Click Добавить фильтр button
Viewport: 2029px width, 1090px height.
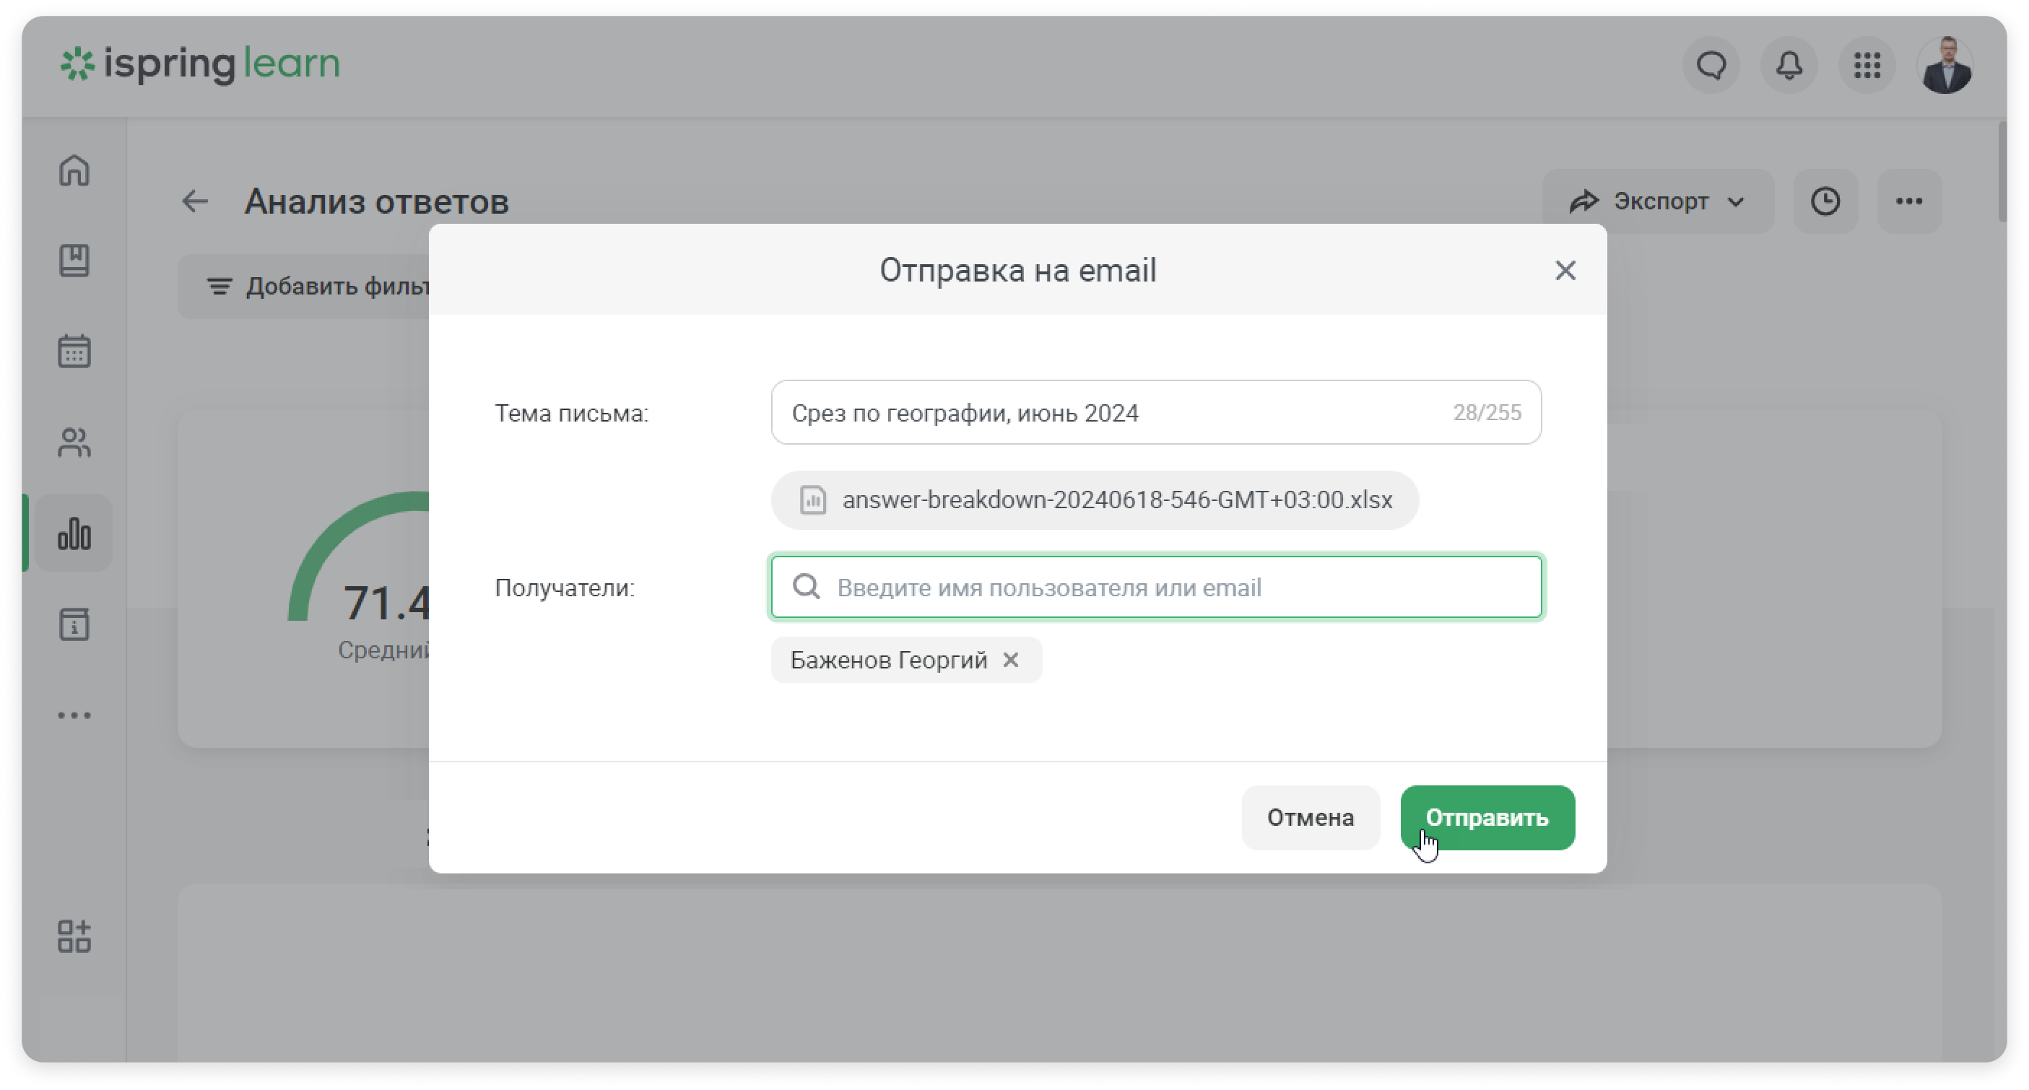(x=304, y=287)
